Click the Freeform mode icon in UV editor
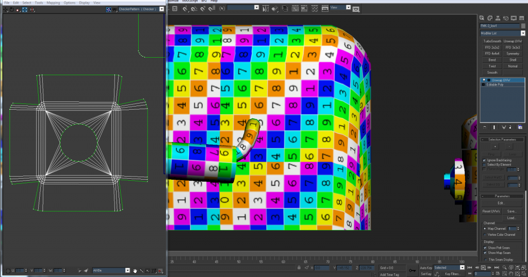Screen dimensions: 528x277 [x=25, y=9]
